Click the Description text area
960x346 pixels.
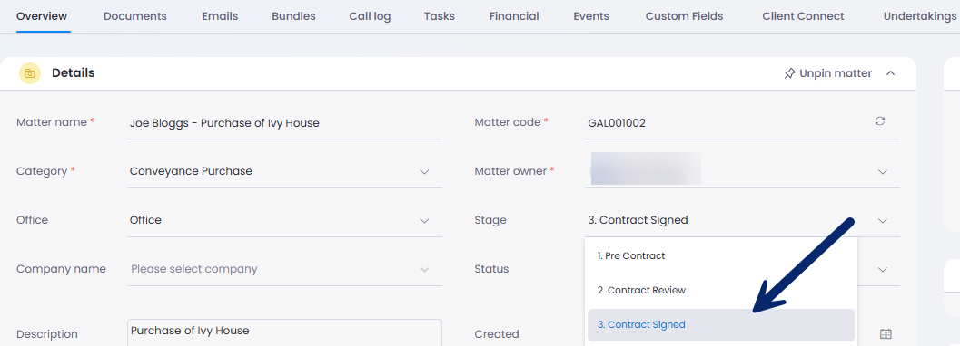[x=284, y=332]
